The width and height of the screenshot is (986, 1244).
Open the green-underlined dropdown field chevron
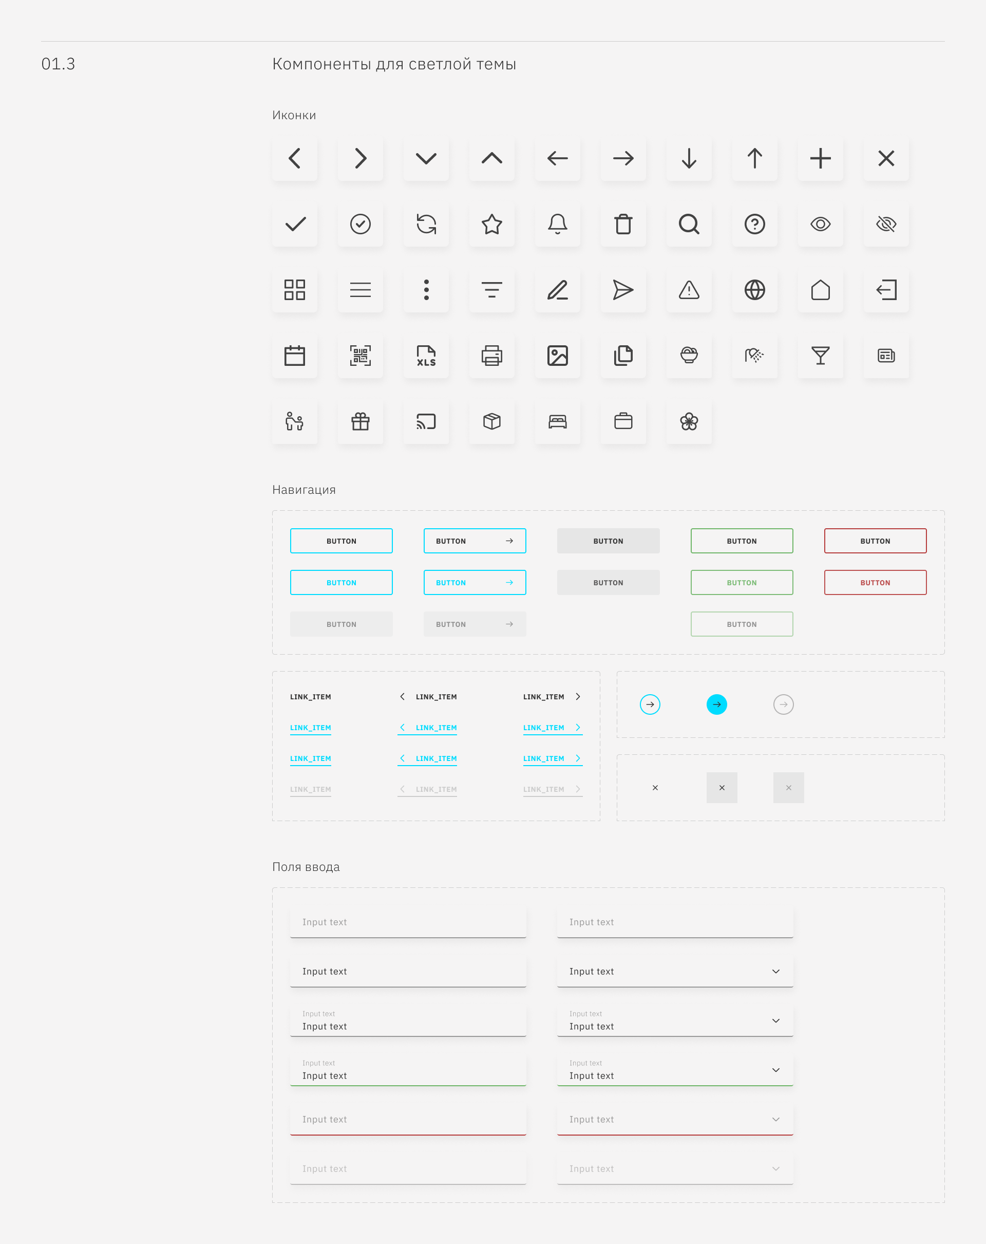tap(775, 1070)
